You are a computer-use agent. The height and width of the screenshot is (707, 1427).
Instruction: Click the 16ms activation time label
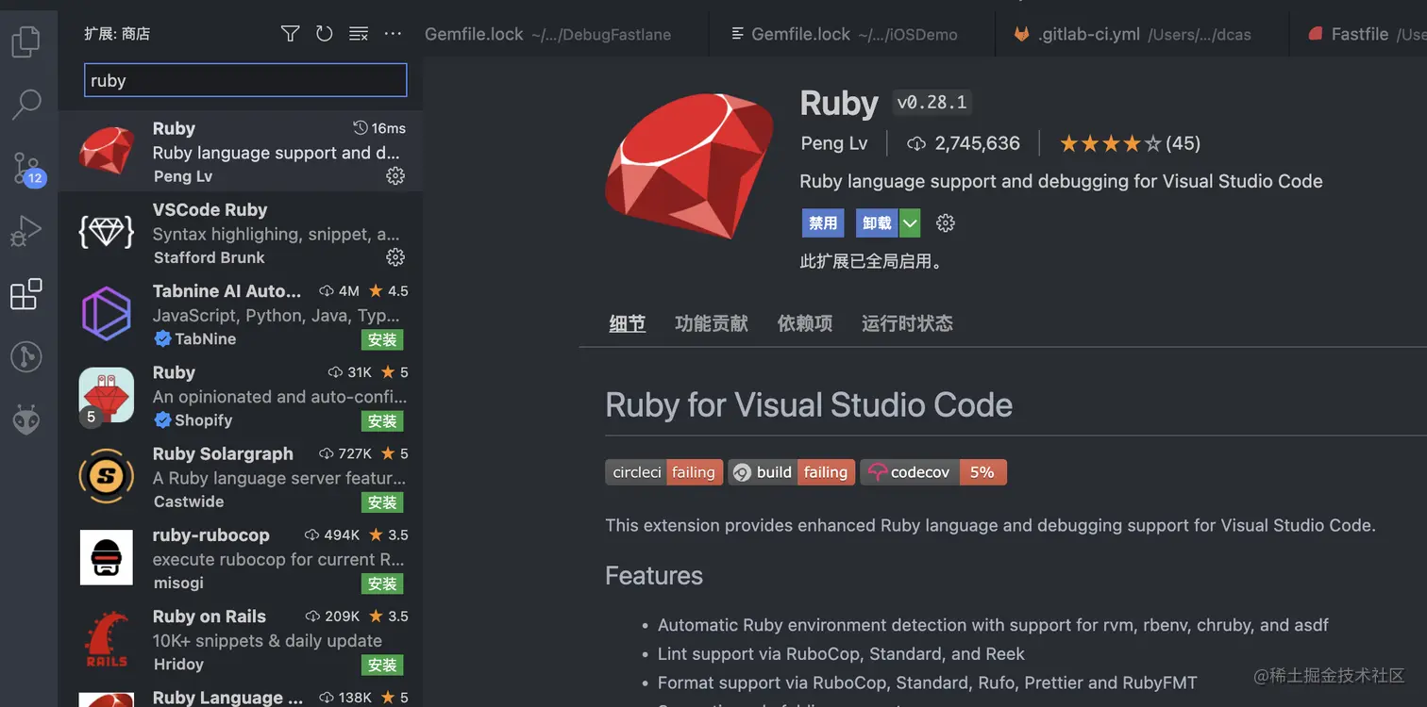(x=379, y=128)
